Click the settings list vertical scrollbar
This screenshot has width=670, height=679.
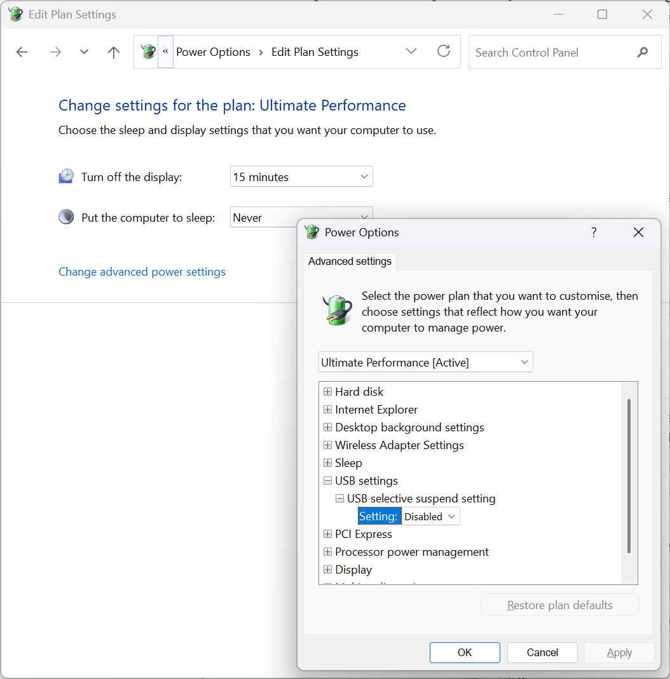pos(629,475)
